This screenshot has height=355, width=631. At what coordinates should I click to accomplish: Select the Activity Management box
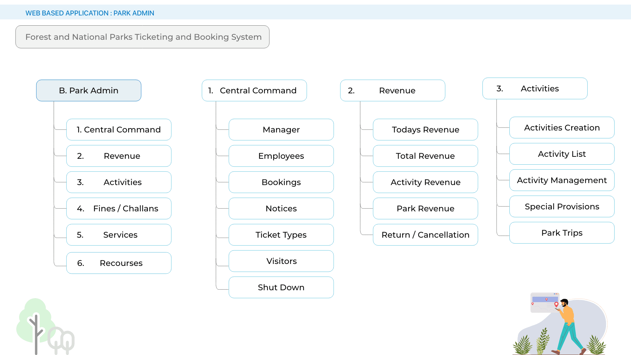pos(562,180)
